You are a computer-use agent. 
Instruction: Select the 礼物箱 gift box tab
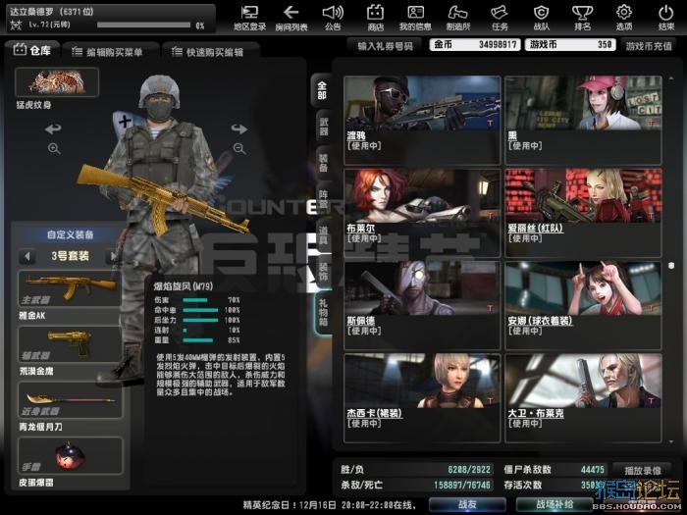point(323,312)
